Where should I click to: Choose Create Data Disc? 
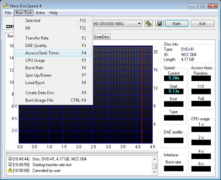(x=53, y=93)
